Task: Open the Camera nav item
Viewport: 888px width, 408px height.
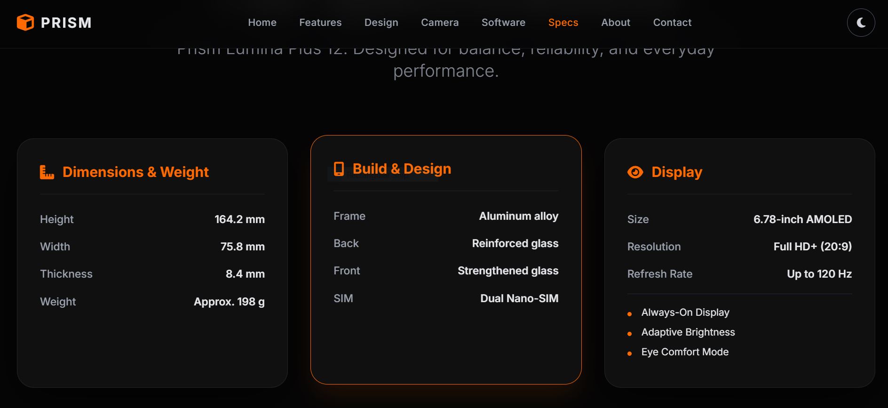Action: pos(440,23)
